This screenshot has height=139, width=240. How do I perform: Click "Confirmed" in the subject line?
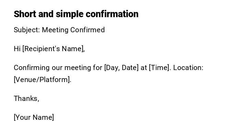[x=87, y=30]
